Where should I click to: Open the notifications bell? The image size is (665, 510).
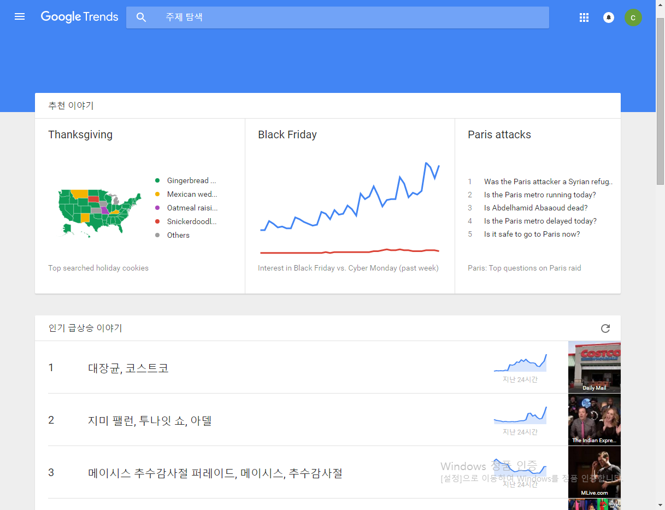[609, 17]
